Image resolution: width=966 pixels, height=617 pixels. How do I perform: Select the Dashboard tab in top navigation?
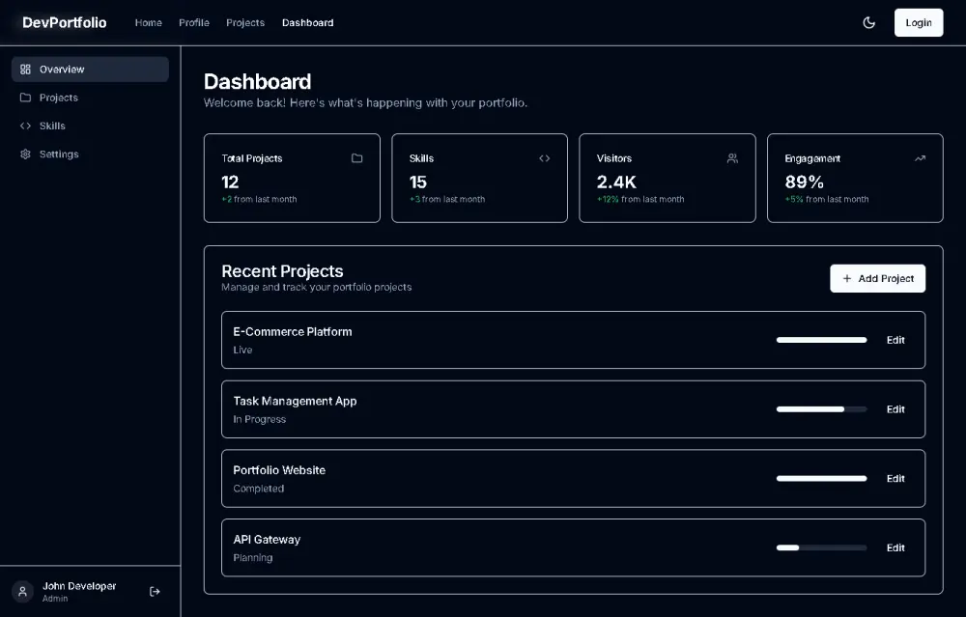307,22
